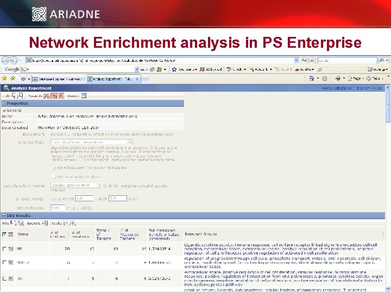391x293 pixels.
Task: Open the Home button dropdown arrow
Action: tap(318, 79)
